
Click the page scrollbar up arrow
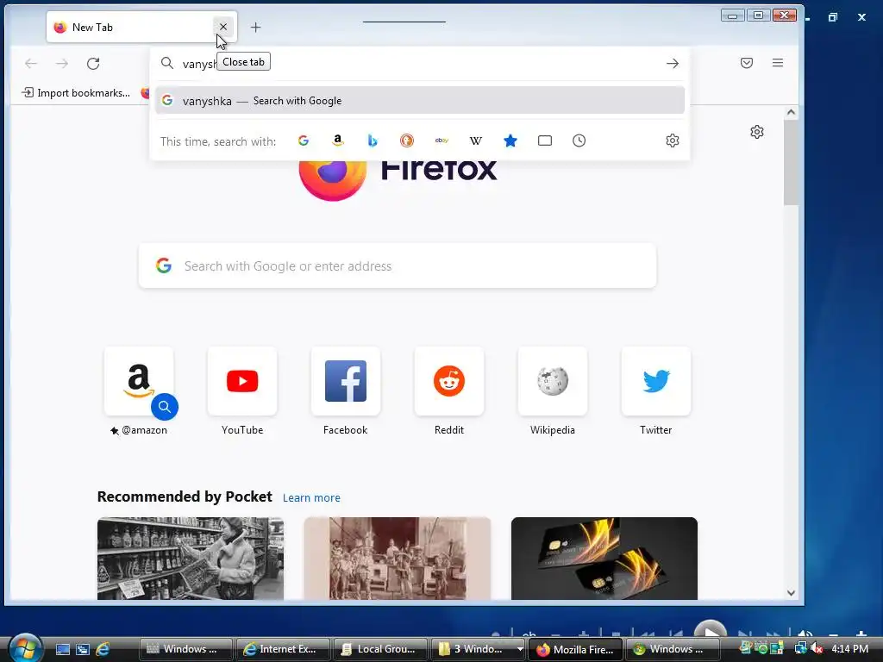pos(791,113)
